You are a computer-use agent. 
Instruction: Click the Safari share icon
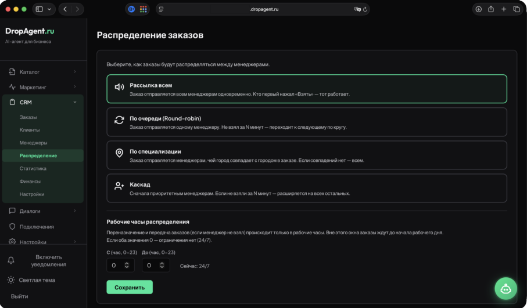(491, 9)
